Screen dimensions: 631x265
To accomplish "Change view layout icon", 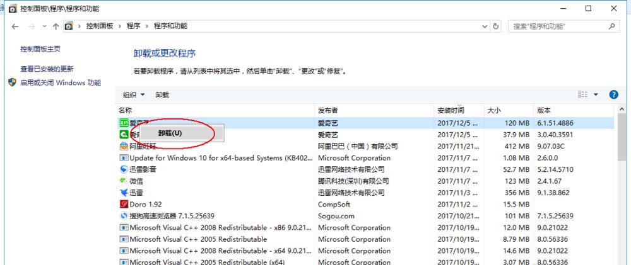I will coord(582,94).
